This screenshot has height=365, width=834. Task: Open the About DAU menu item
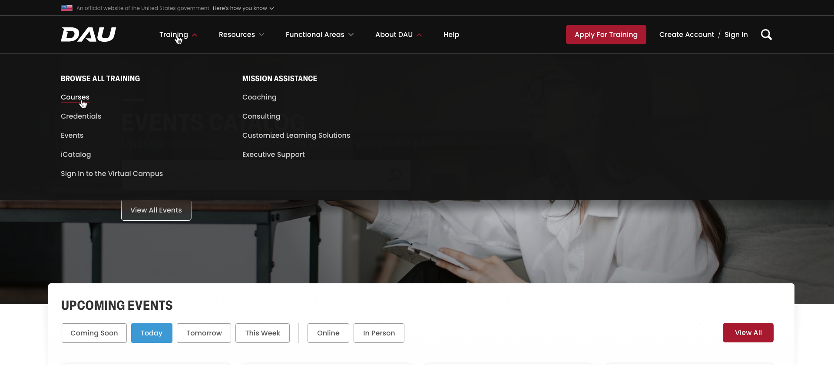coord(394,34)
